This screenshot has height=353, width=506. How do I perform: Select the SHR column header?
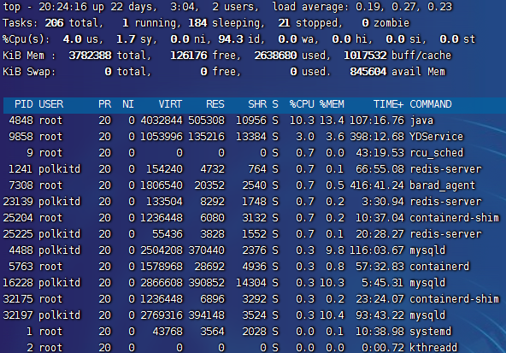click(257, 104)
